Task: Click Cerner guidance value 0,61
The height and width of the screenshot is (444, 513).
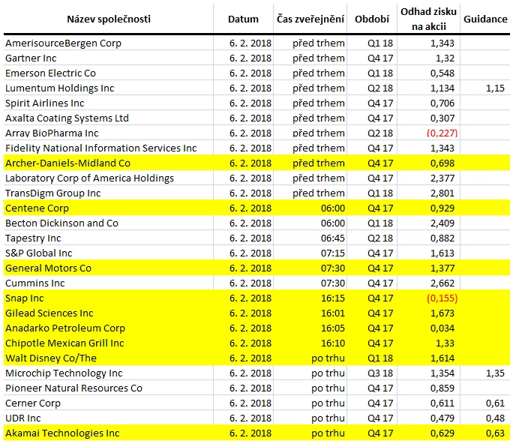Action: pos(495,403)
